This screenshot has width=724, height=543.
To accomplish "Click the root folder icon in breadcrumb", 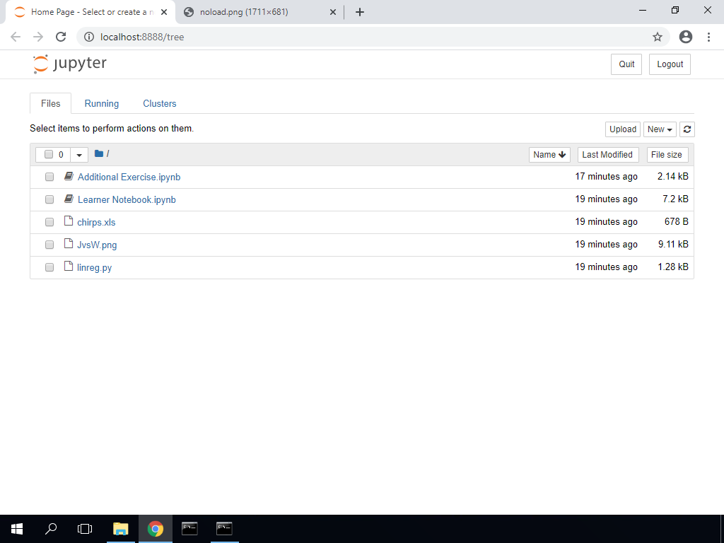I will click(x=99, y=153).
